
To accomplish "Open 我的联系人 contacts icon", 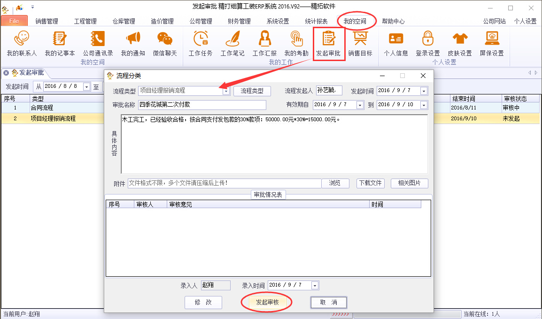I will click(x=22, y=39).
